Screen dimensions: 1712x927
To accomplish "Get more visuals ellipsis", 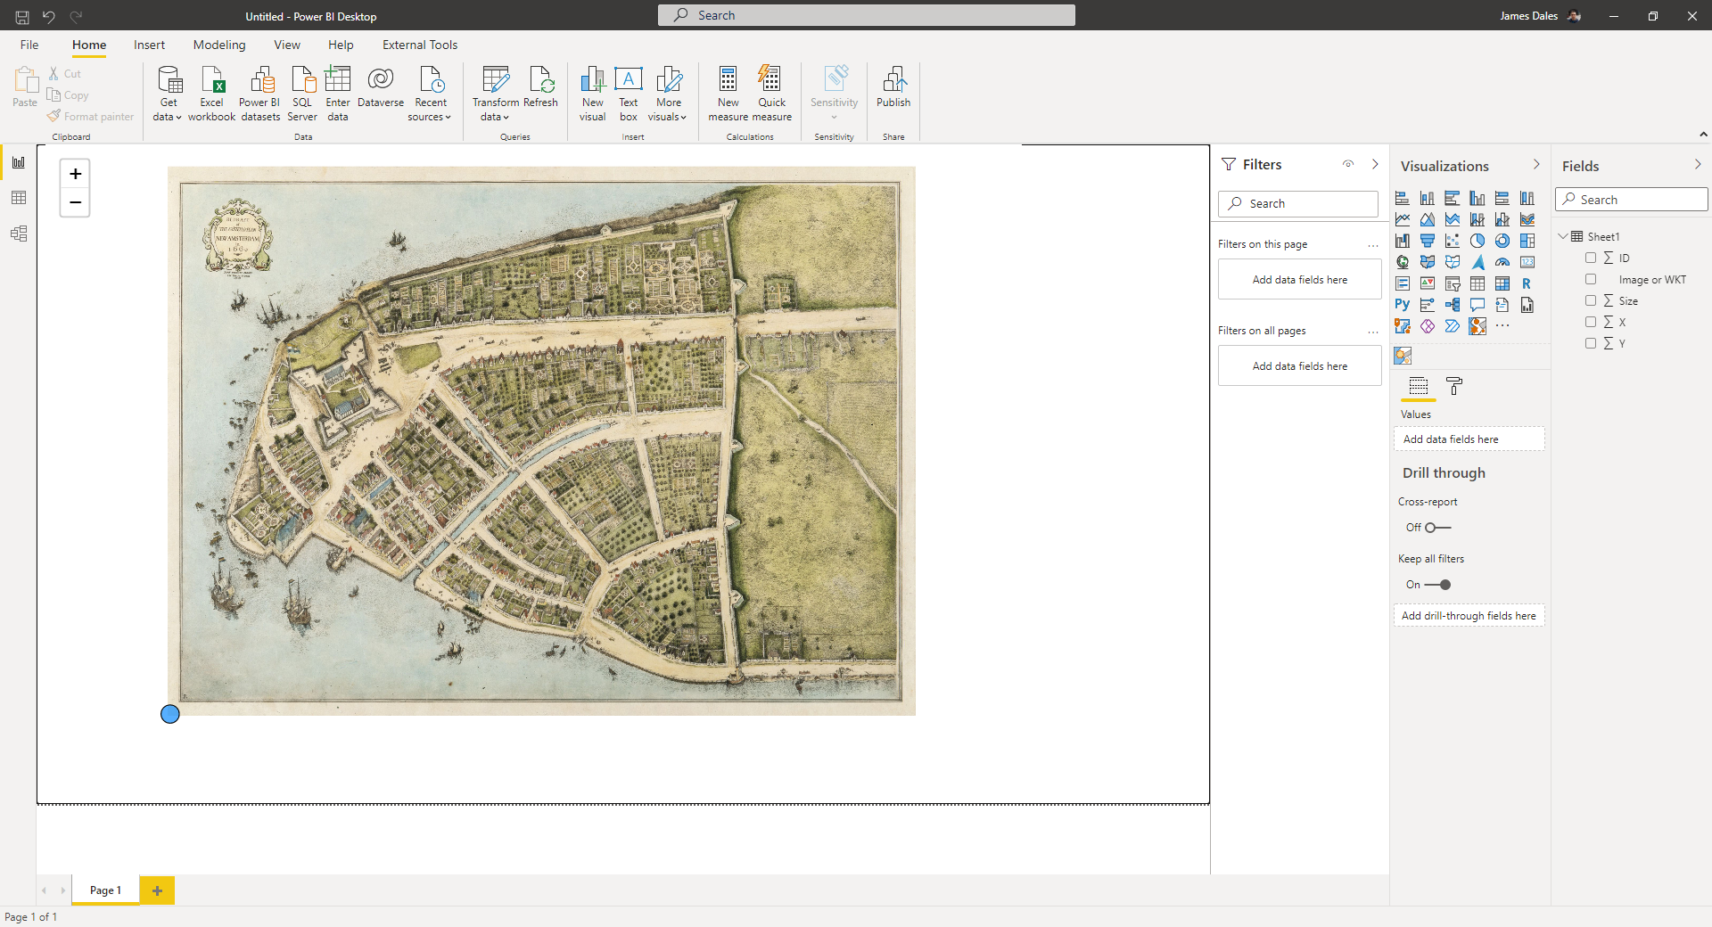I will tap(1502, 326).
